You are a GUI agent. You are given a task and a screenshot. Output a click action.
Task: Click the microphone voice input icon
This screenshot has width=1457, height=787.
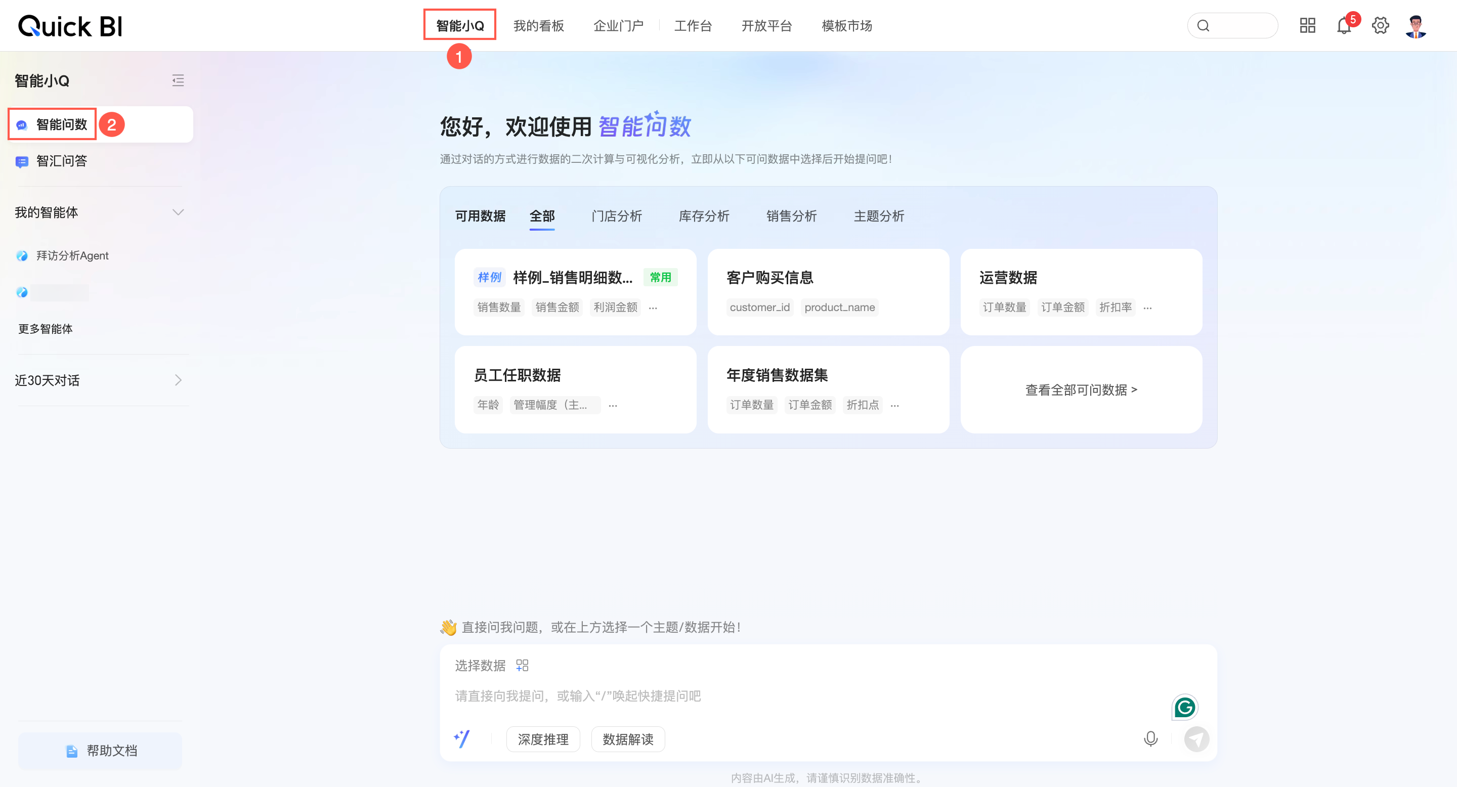tap(1150, 739)
